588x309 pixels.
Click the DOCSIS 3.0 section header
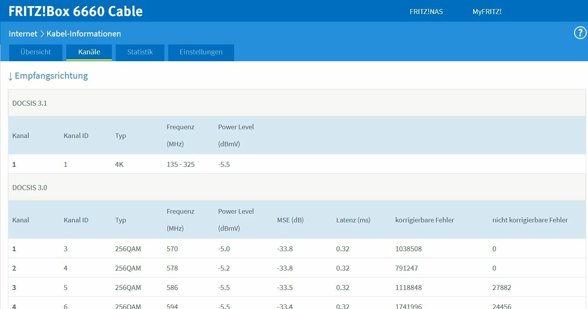point(30,188)
